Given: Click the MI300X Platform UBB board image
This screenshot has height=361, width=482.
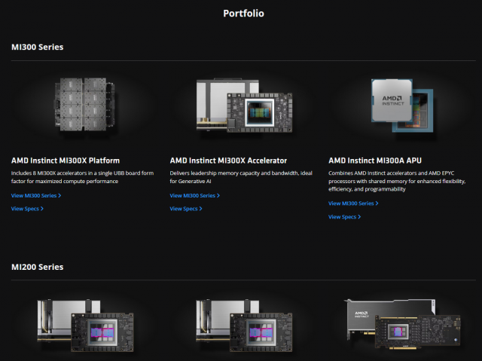Looking at the screenshot, I should point(85,105).
